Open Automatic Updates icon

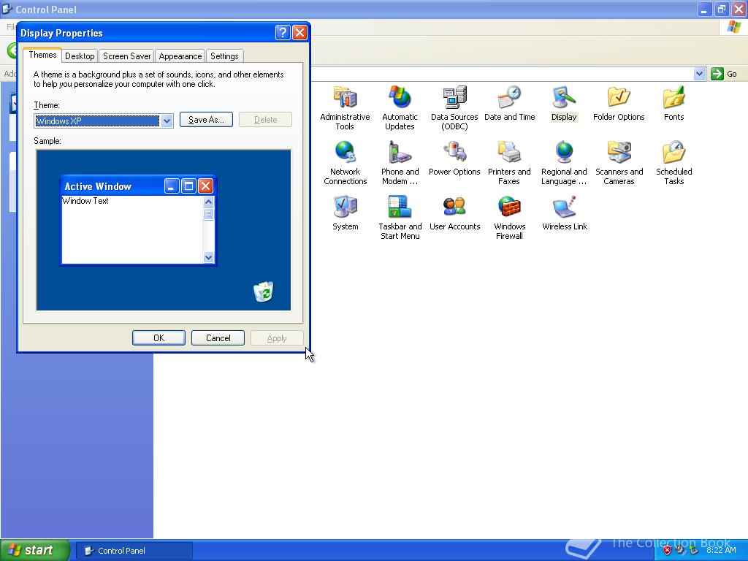400,97
